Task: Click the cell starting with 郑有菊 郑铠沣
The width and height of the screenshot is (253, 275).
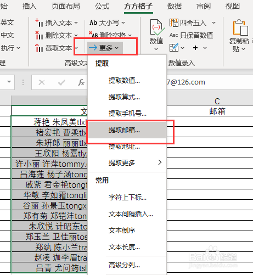Action: click(49, 216)
